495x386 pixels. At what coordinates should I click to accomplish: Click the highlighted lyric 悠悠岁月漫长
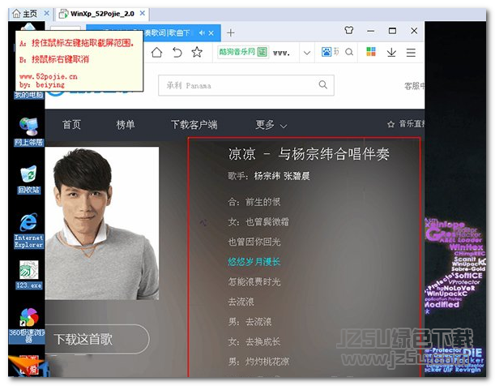(254, 262)
